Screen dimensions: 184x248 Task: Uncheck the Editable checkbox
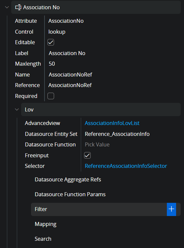click(51, 43)
